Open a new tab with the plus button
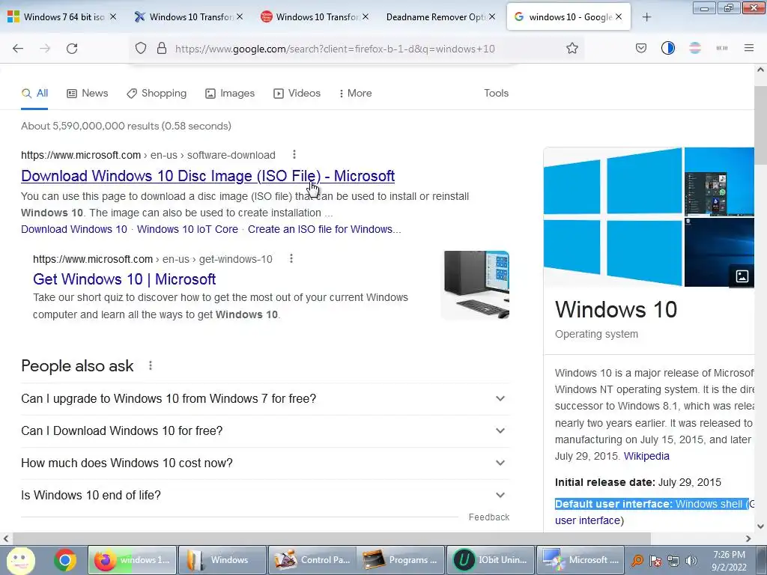The width and height of the screenshot is (767, 575). point(646,17)
